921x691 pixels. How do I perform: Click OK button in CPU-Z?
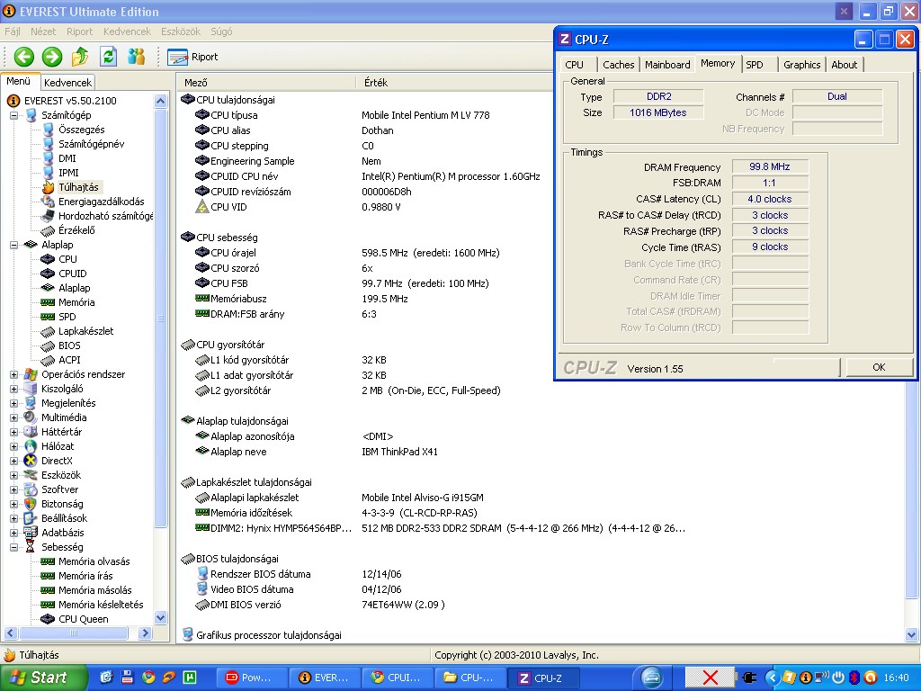879,367
